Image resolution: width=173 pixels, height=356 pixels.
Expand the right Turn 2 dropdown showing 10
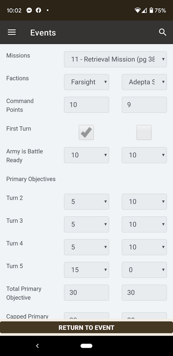pos(144,202)
